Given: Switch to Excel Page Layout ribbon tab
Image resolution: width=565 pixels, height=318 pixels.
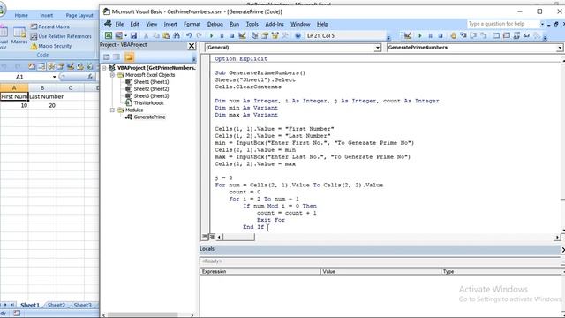Looking at the screenshot, I should [79, 16].
